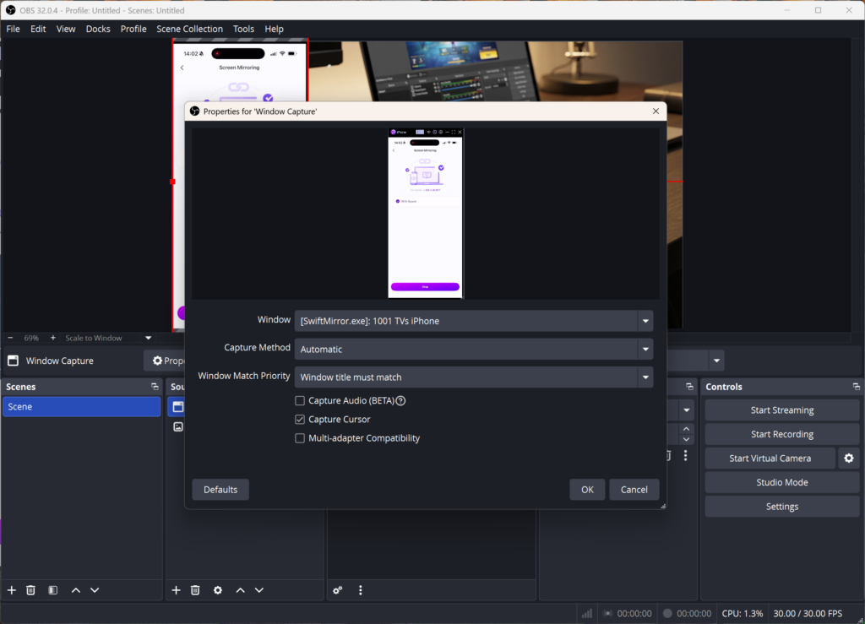Open the Window selection dropdown

[x=473, y=321]
